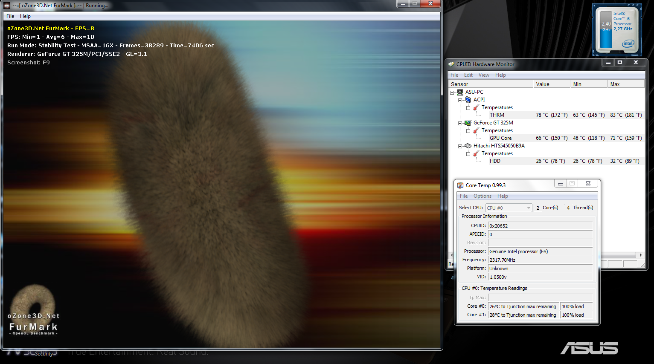Click the Thread(s) count field

568,208
